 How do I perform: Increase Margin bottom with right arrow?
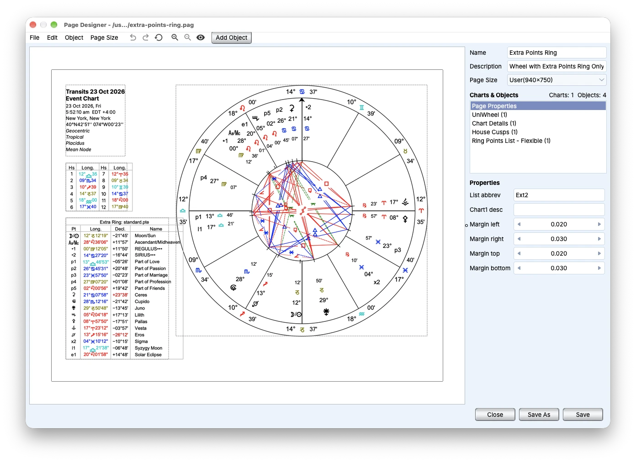click(x=599, y=268)
